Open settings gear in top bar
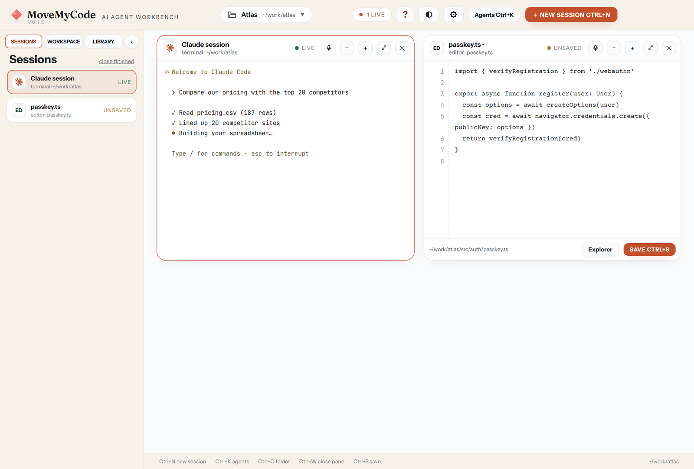Image resolution: width=694 pixels, height=469 pixels. [453, 15]
